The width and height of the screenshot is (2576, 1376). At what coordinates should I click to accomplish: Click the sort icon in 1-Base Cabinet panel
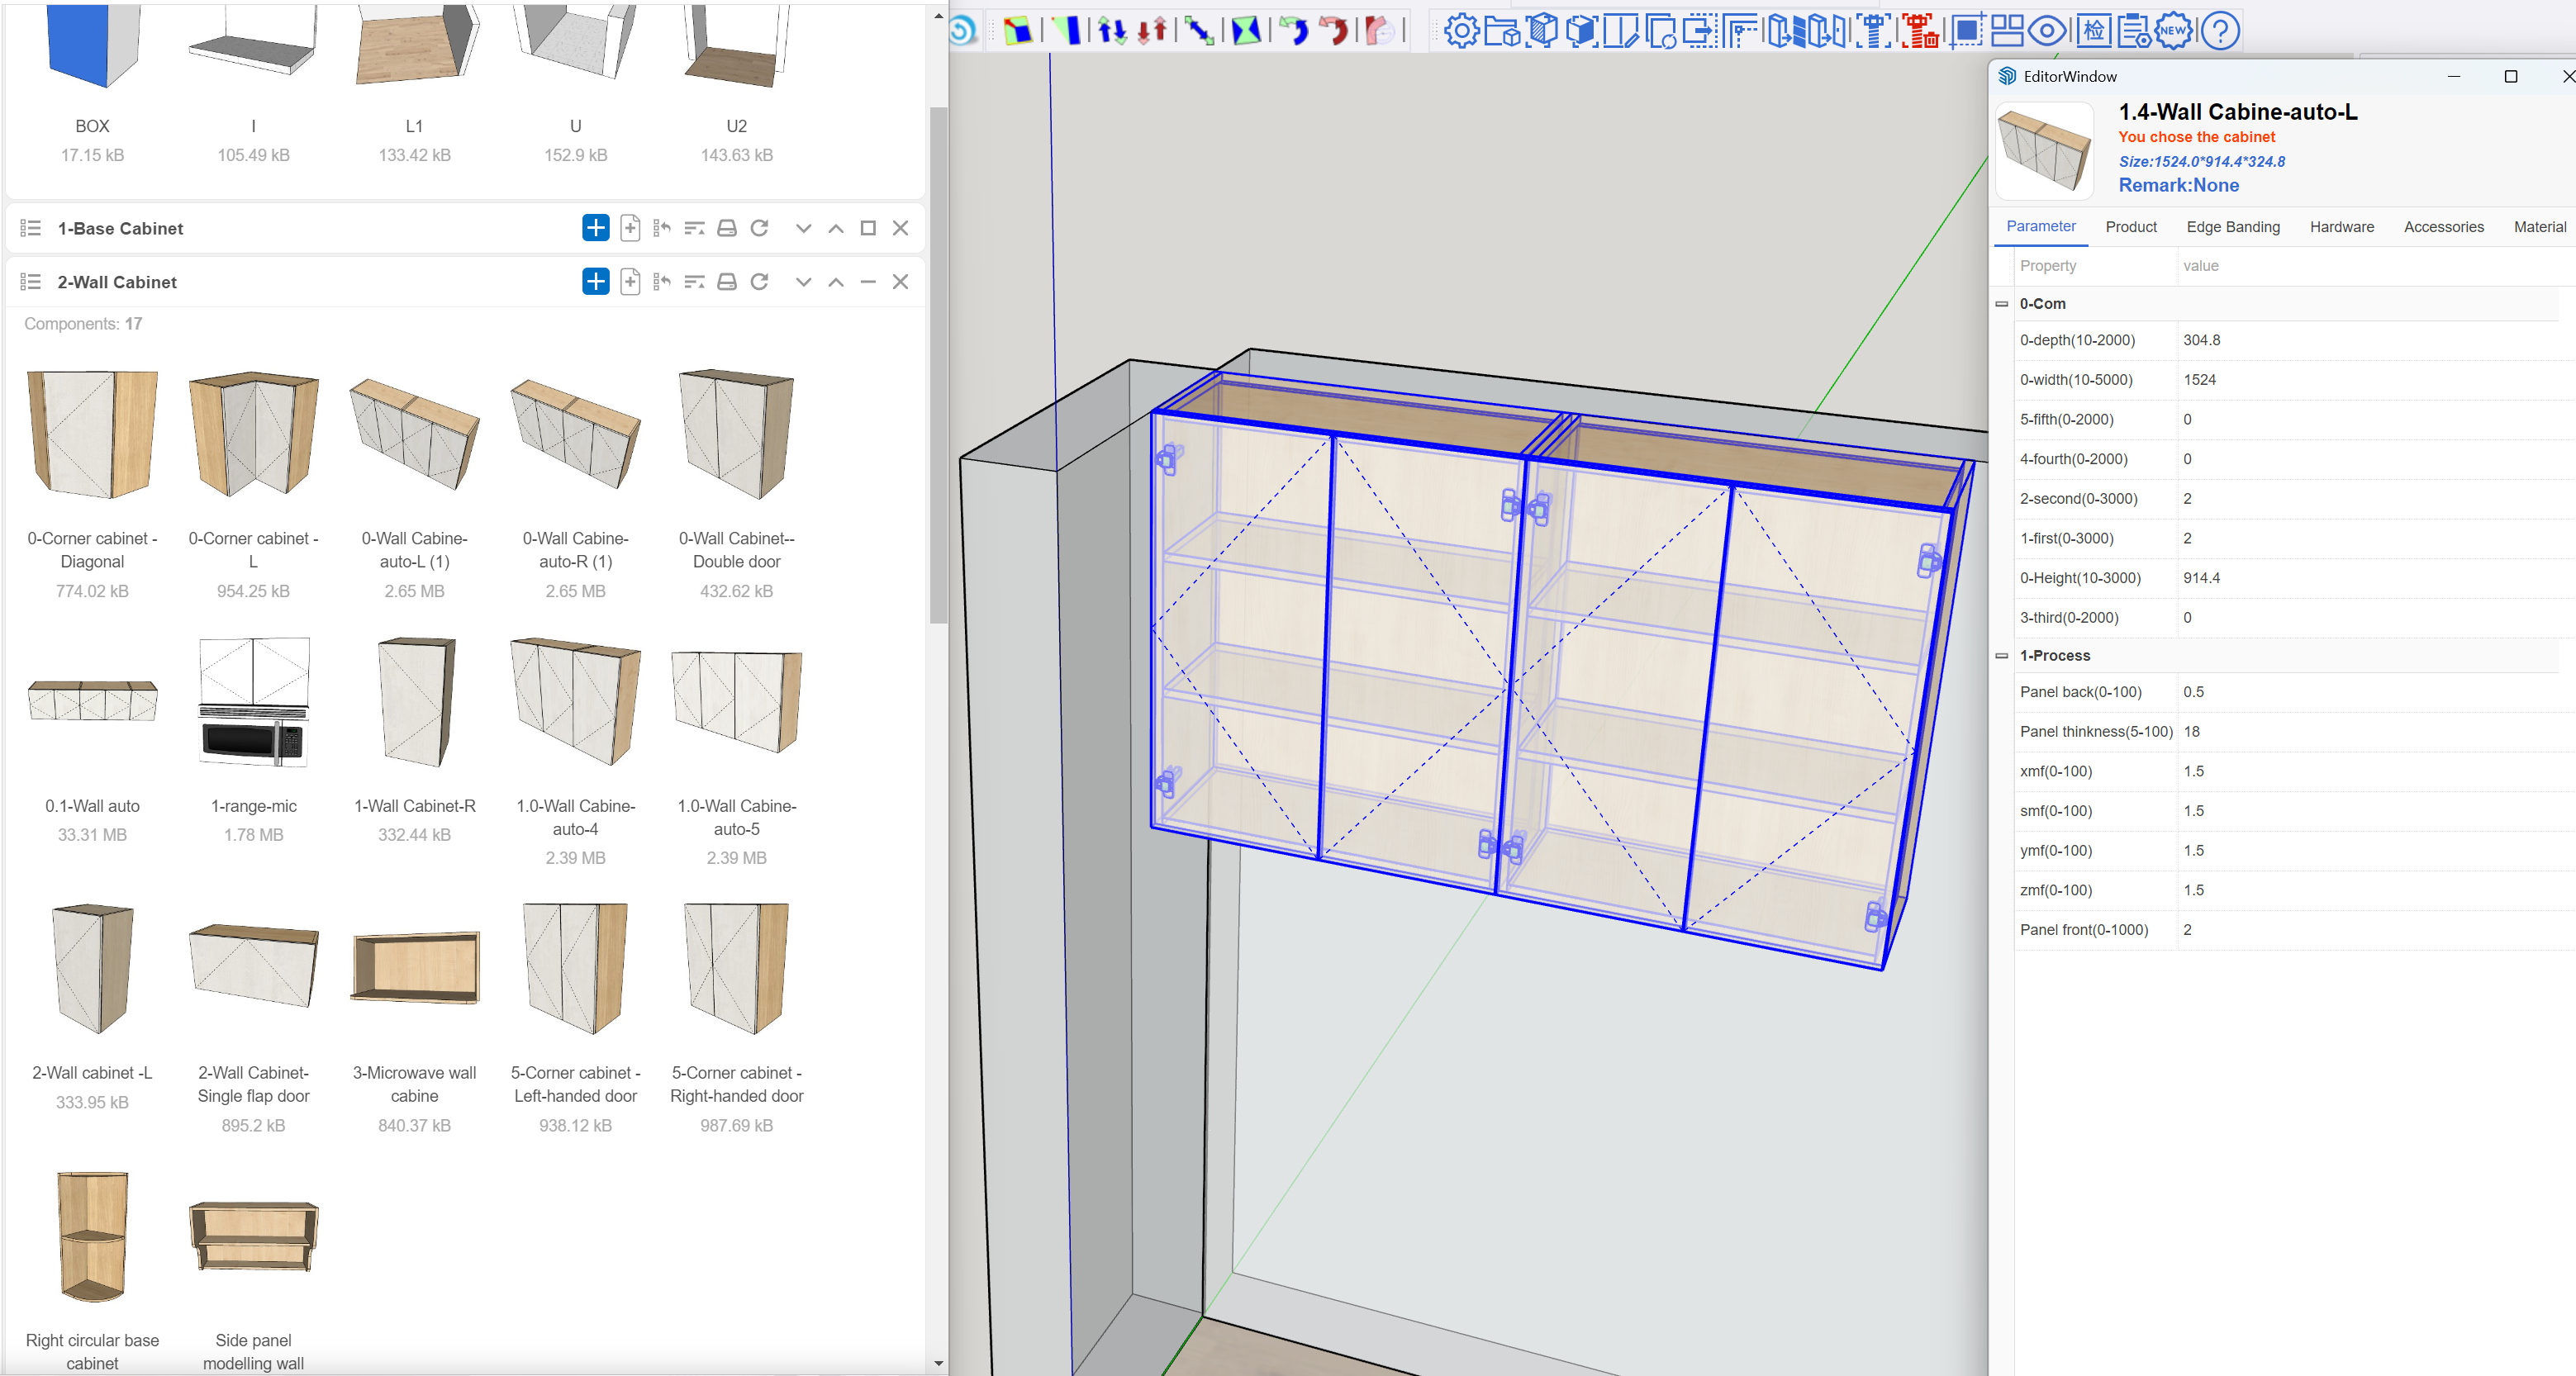coord(694,227)
